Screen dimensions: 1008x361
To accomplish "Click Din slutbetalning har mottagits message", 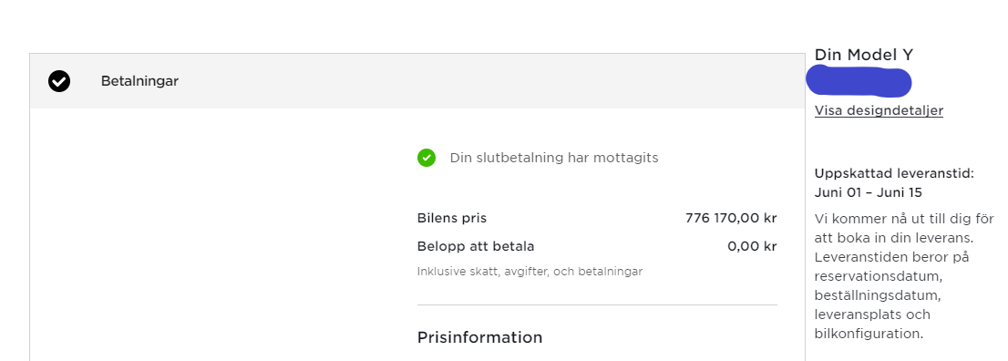I will point(554,158).
